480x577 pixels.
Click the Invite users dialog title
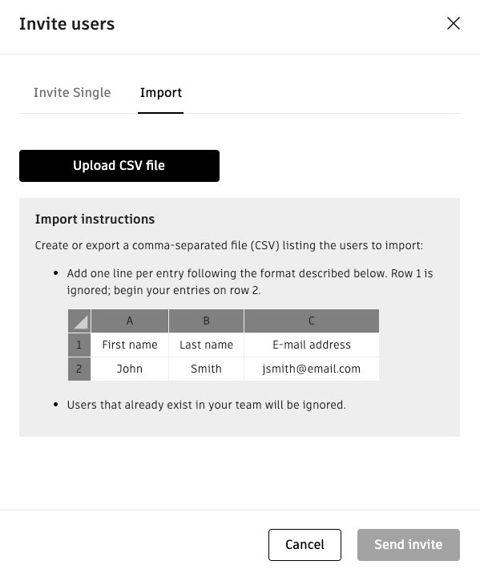click(67, 24)
